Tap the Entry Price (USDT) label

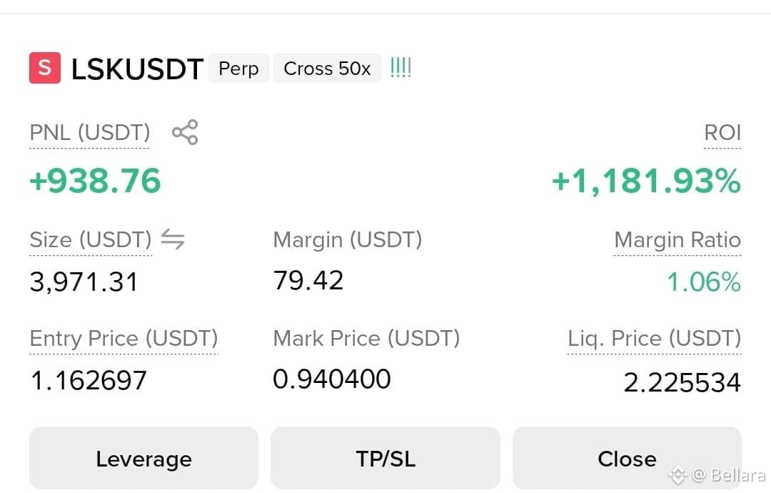click(124, 339)
